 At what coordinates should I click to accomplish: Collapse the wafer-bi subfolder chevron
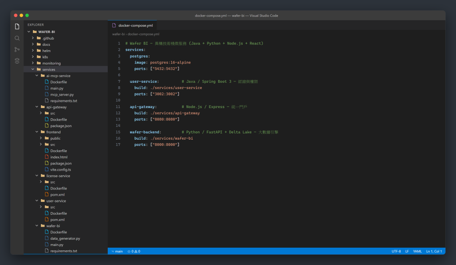(x=37, y=225)
